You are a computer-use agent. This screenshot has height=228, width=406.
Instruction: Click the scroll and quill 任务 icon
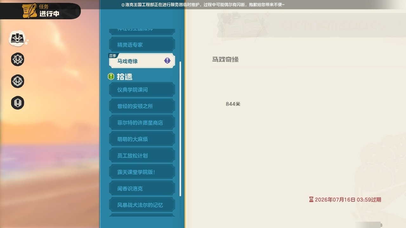29,11
